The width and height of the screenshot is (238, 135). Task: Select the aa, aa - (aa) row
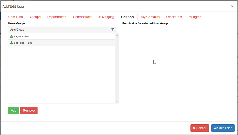pyautogui.click(x=62, y=36)
